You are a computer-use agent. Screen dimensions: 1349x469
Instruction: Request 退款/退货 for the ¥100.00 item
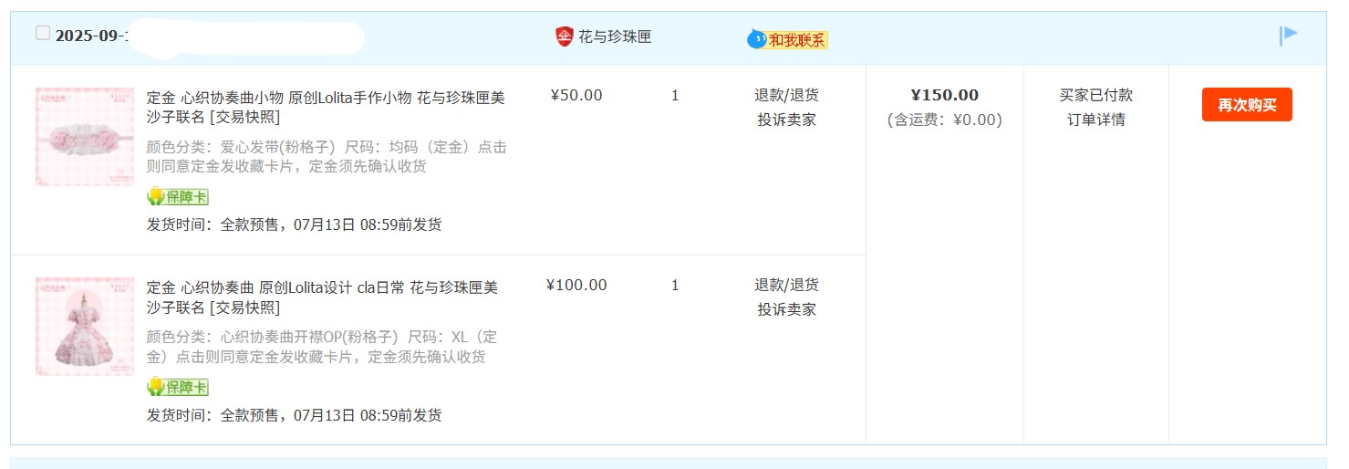(x=786, y=285)
